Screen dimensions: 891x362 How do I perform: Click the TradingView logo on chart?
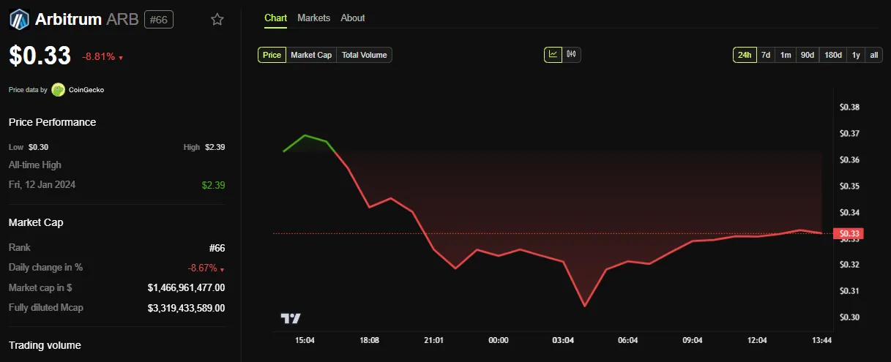tap(291, 318)
